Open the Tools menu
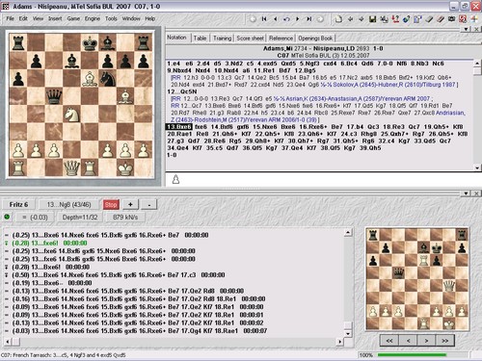Screen dimensions: 482x361 (x=111, y=18)
